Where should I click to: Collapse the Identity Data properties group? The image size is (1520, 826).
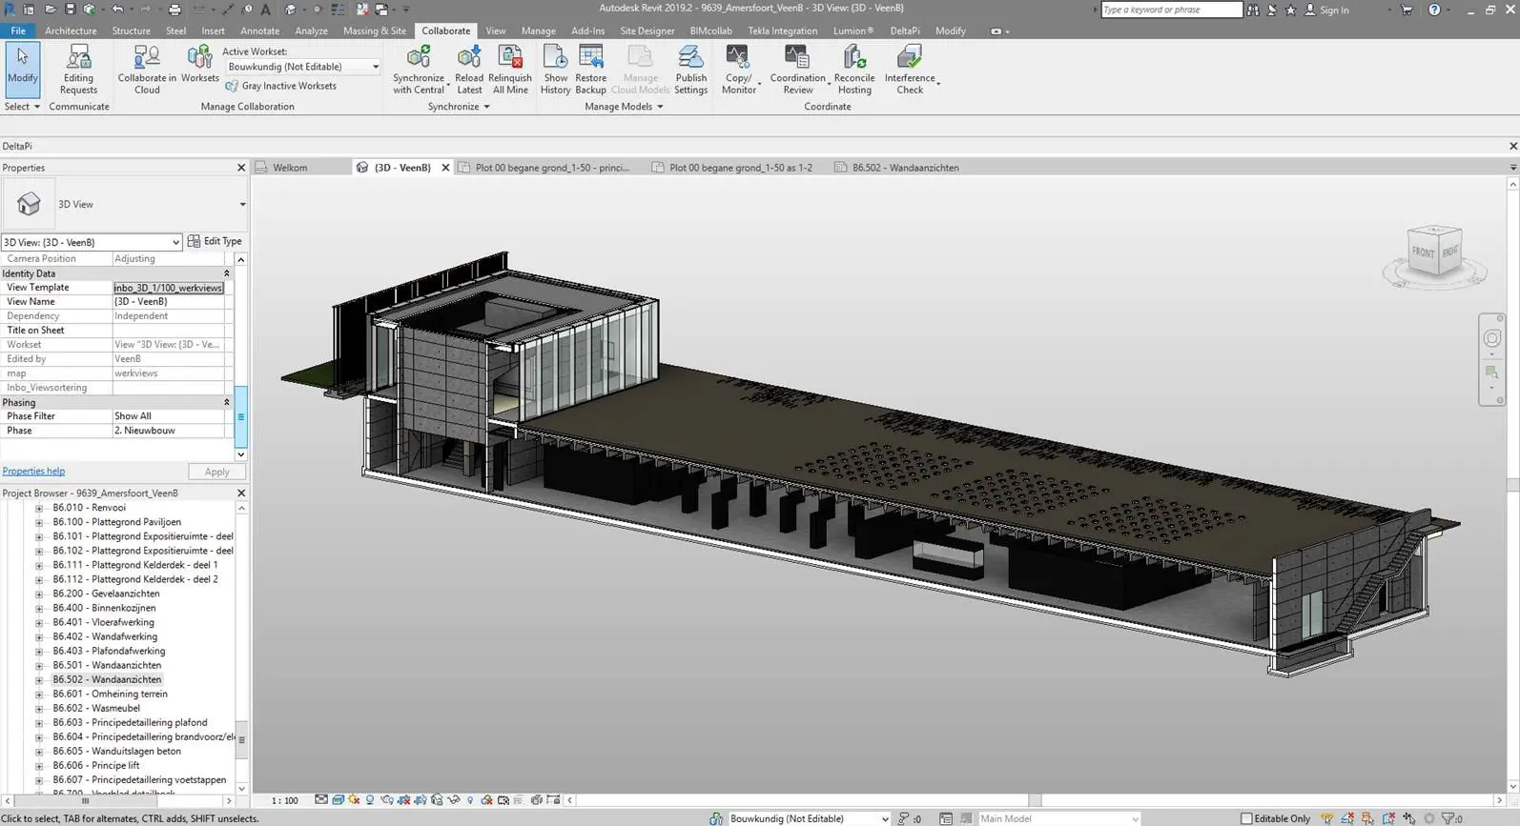pyautogui.click(x=227, y=273)
